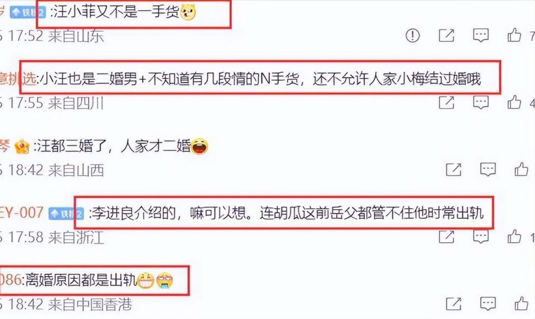Reply to the '李进良介绍的' comment
Image resolution: width=535 pixels, height=319 pixels.
[x=480, y=237]
